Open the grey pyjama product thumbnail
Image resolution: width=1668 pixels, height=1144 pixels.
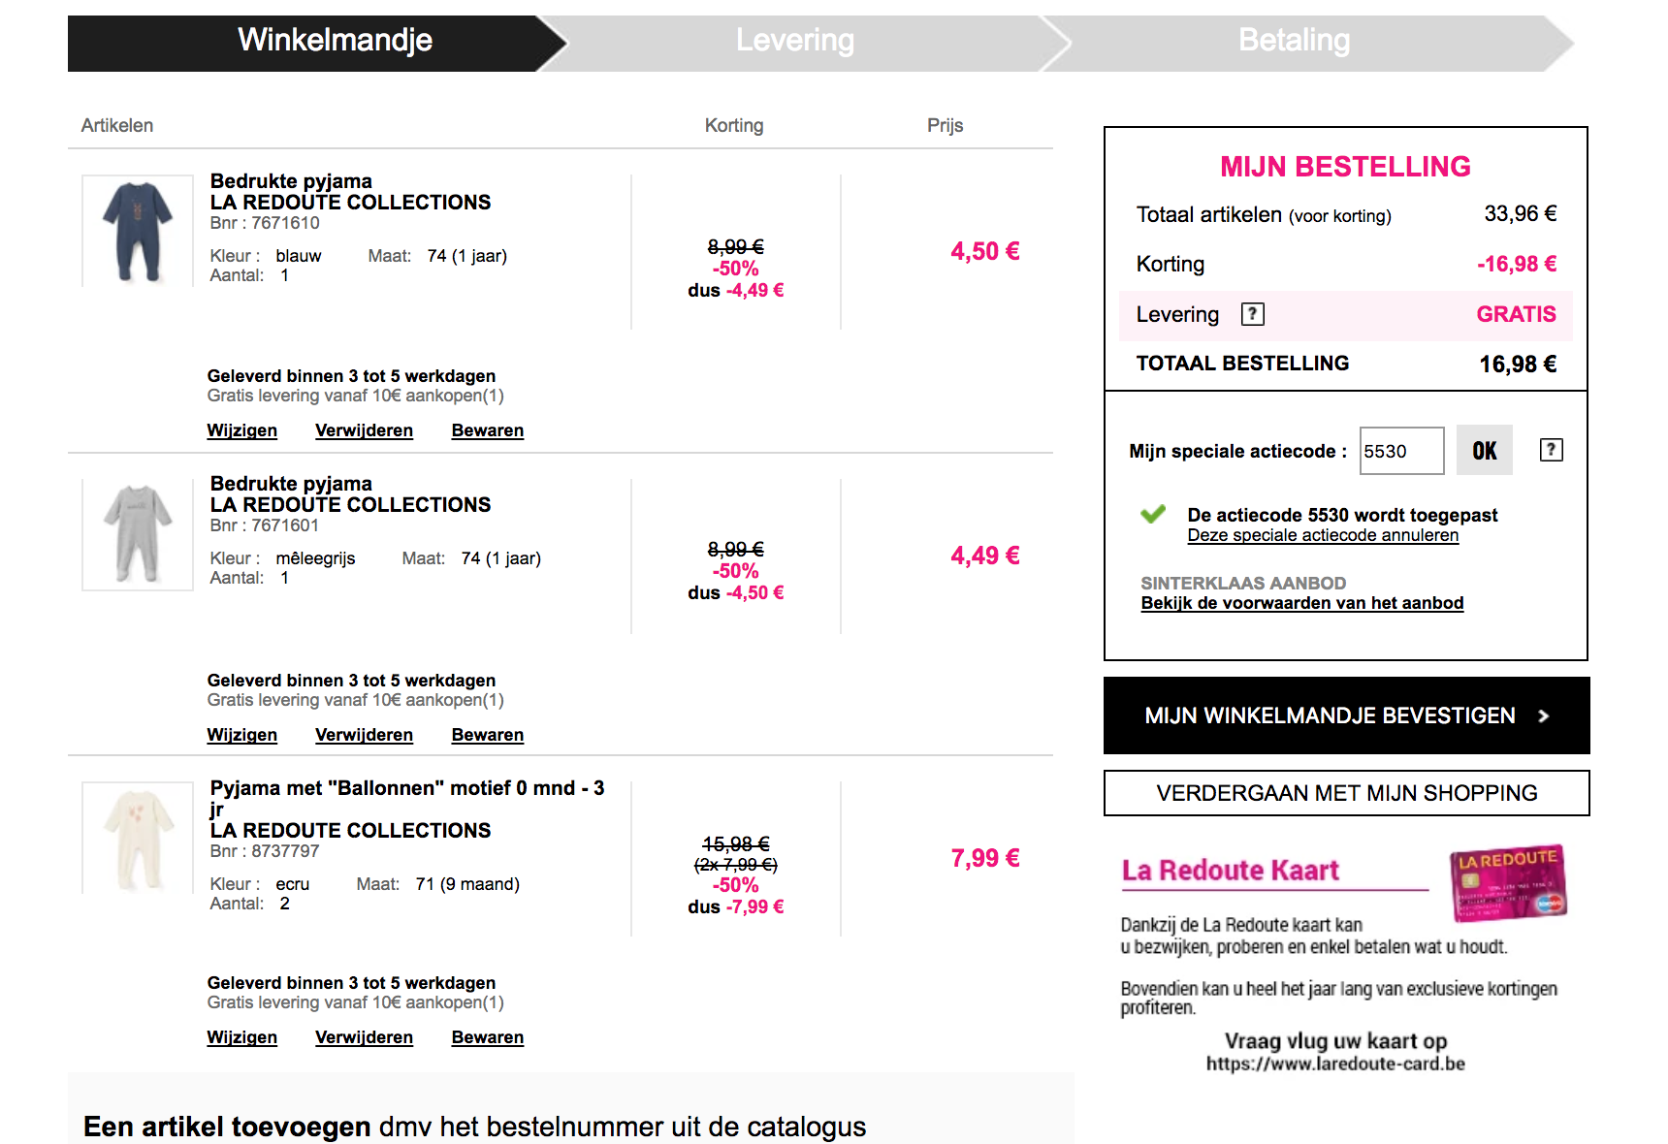(x=138, y=534)
